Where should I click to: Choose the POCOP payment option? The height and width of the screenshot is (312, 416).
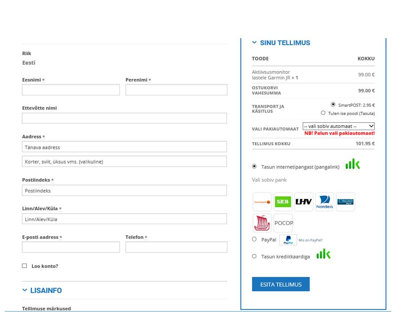(283, 223)
